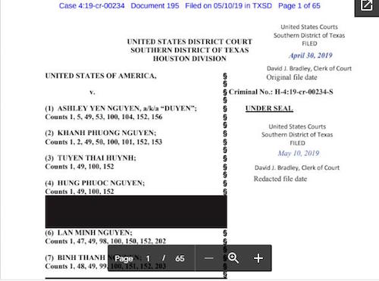Click the Document 195 header text

155,5
